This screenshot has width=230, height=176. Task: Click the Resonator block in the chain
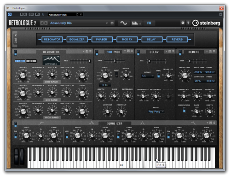pyautogui.click(x=52, y=40)
